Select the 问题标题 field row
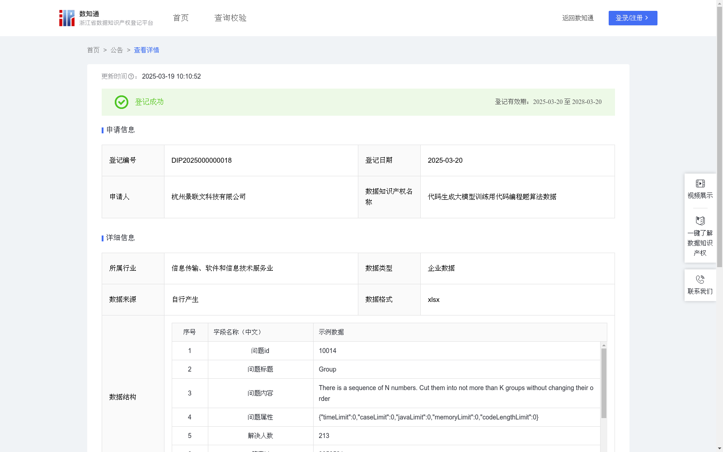 pos(386,369)
